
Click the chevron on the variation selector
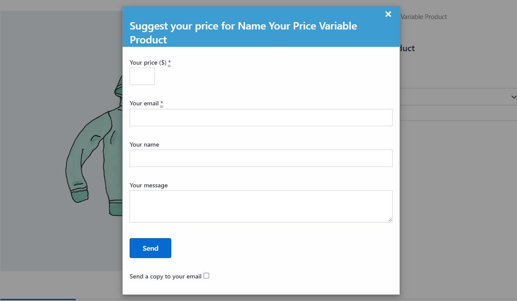pos(514,97)
